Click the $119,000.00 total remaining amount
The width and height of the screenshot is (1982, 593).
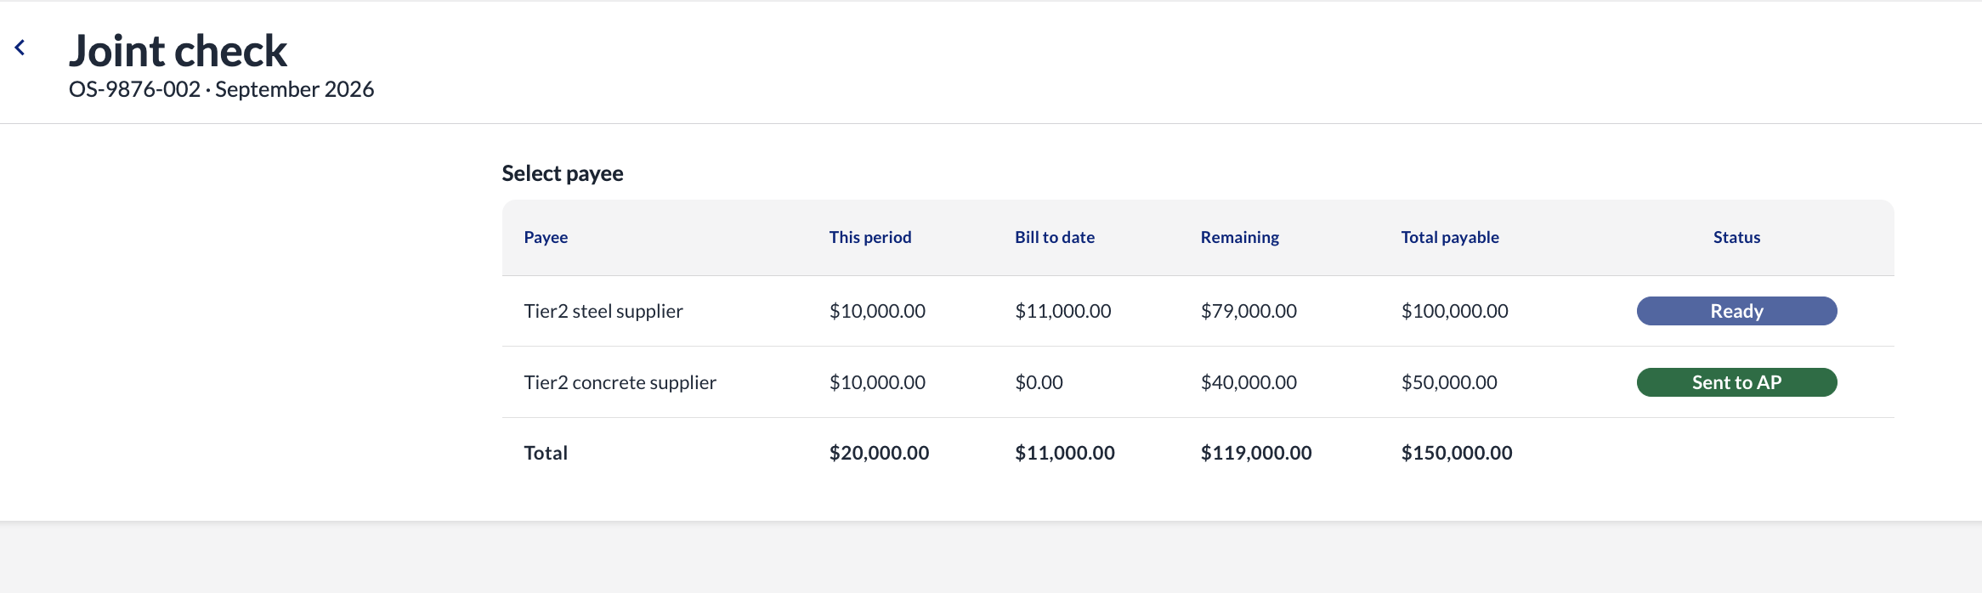coord(1256,453)
